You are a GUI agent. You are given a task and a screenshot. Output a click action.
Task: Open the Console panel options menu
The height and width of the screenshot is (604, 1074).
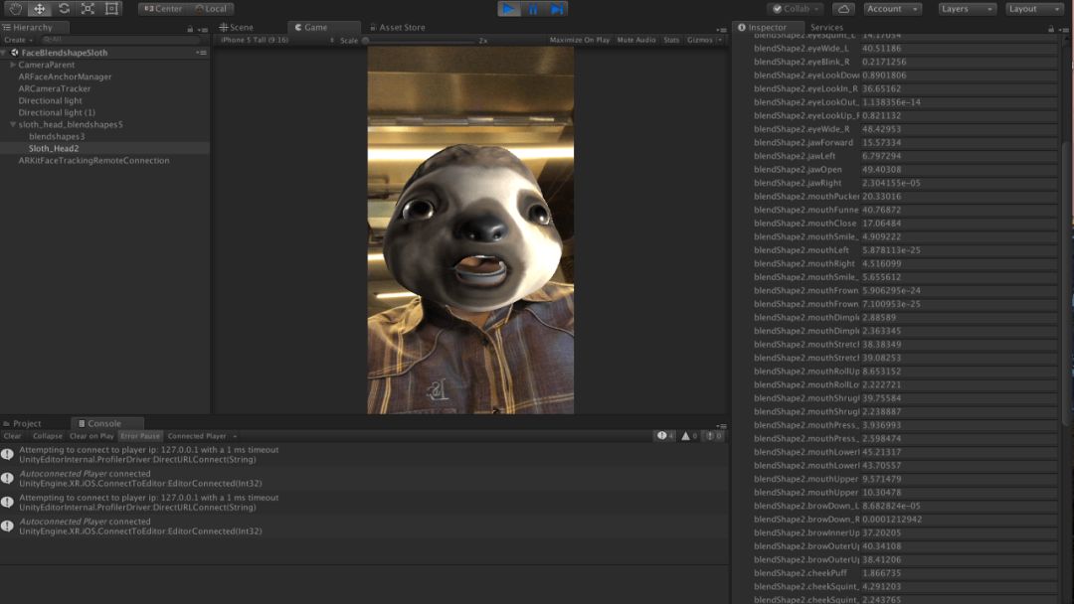point(721,425)
